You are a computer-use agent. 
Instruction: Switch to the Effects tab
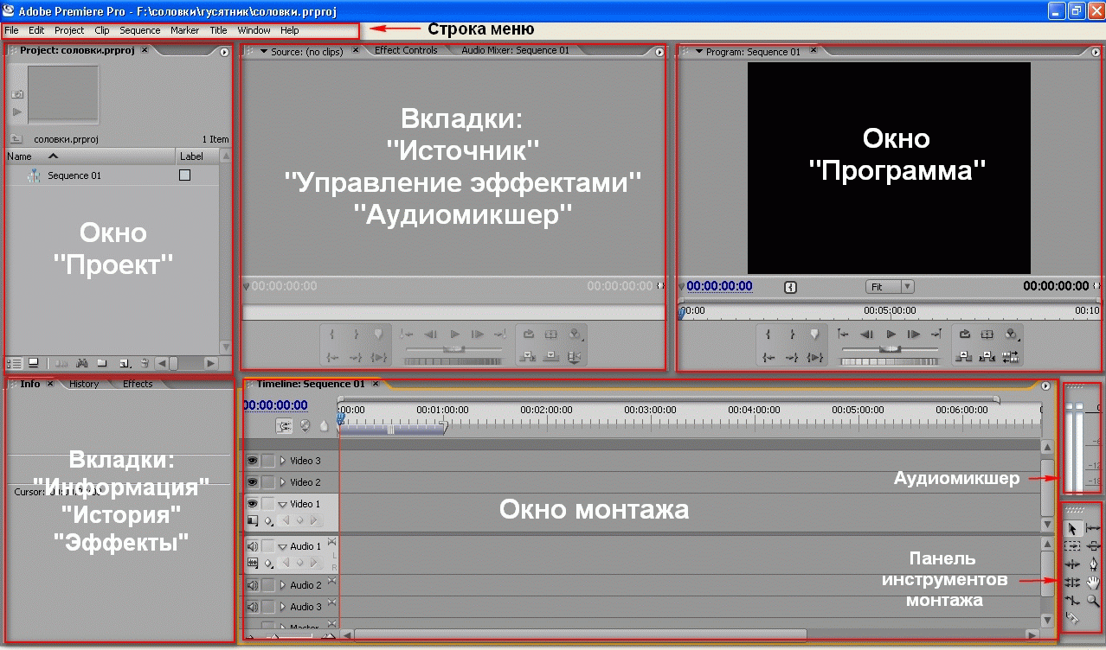(x=138, y=384)
